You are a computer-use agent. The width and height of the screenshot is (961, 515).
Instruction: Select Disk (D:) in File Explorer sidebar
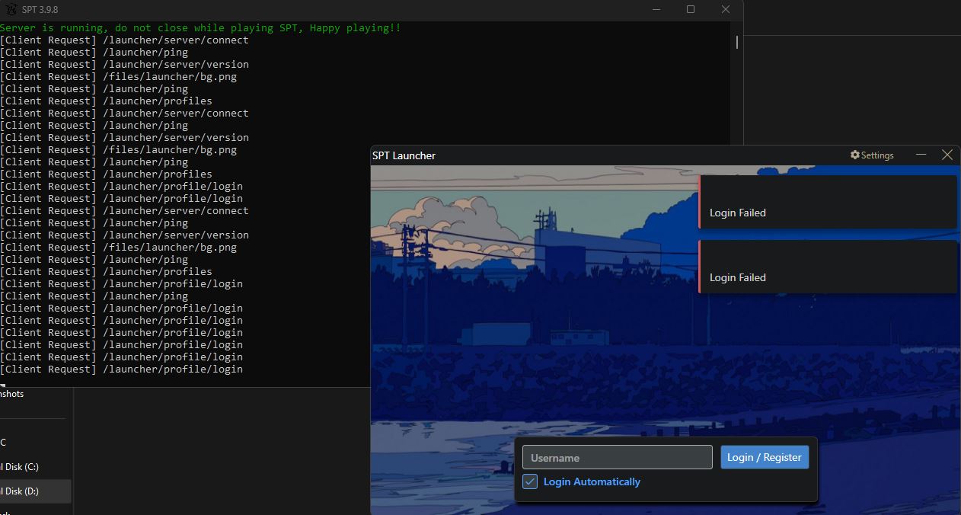point(36,491)
